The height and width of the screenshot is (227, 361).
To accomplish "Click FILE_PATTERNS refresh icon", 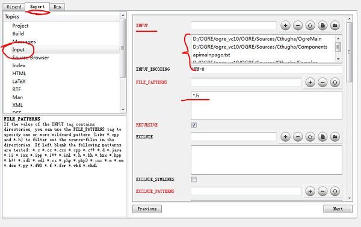I will (x=335, y=82).
